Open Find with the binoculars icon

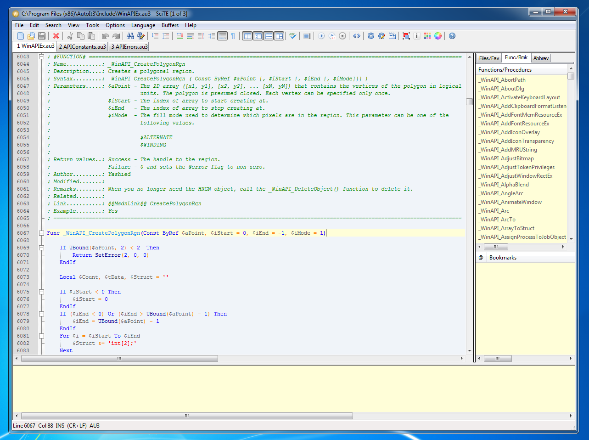pyautogui.click(x=130, y=36)
